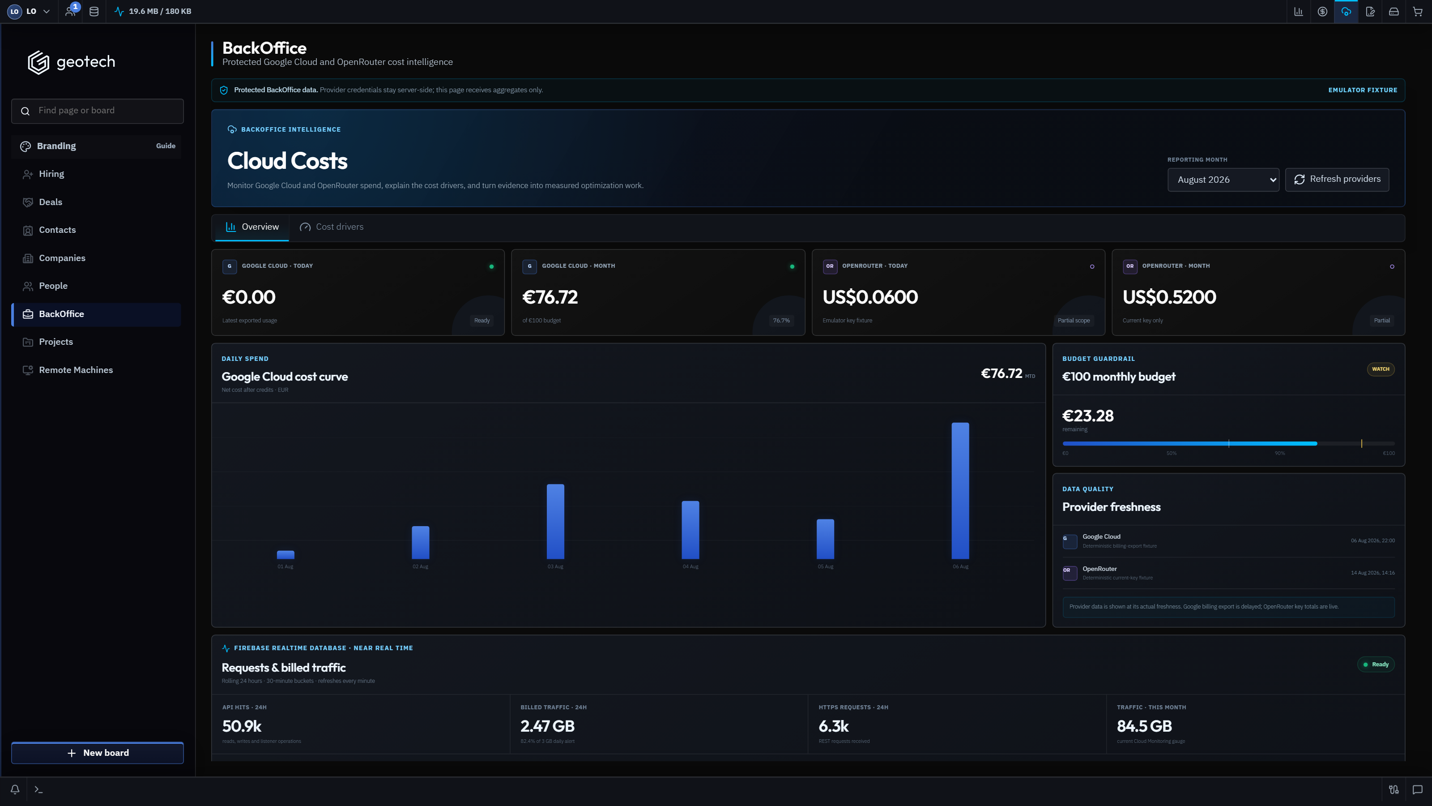1432x806 pixels.
Task: Click the OpenRouter provider freshness row
Action: click(x=1228, y=573)
